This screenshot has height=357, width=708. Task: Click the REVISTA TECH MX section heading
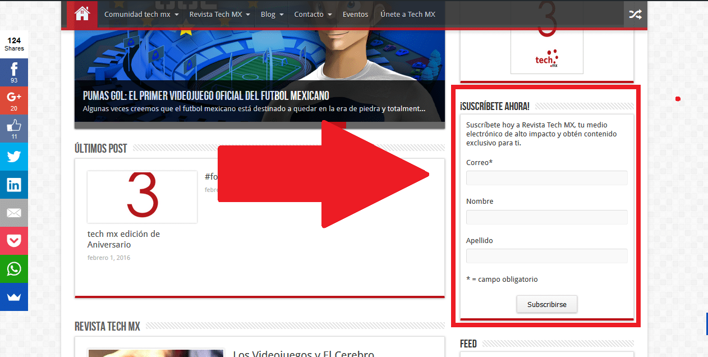point(107,326)
